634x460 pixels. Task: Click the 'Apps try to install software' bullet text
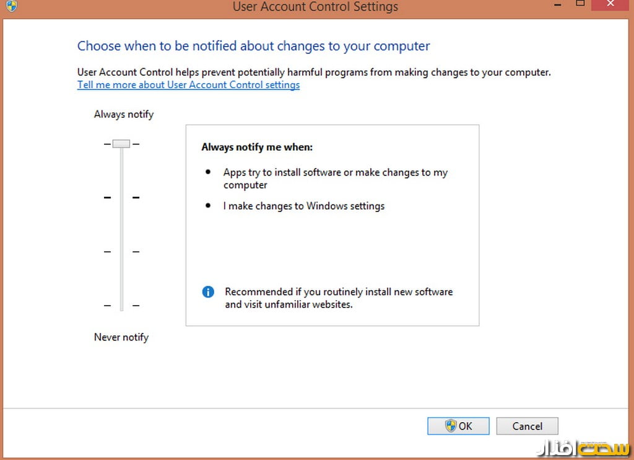[x=335, y=173]
